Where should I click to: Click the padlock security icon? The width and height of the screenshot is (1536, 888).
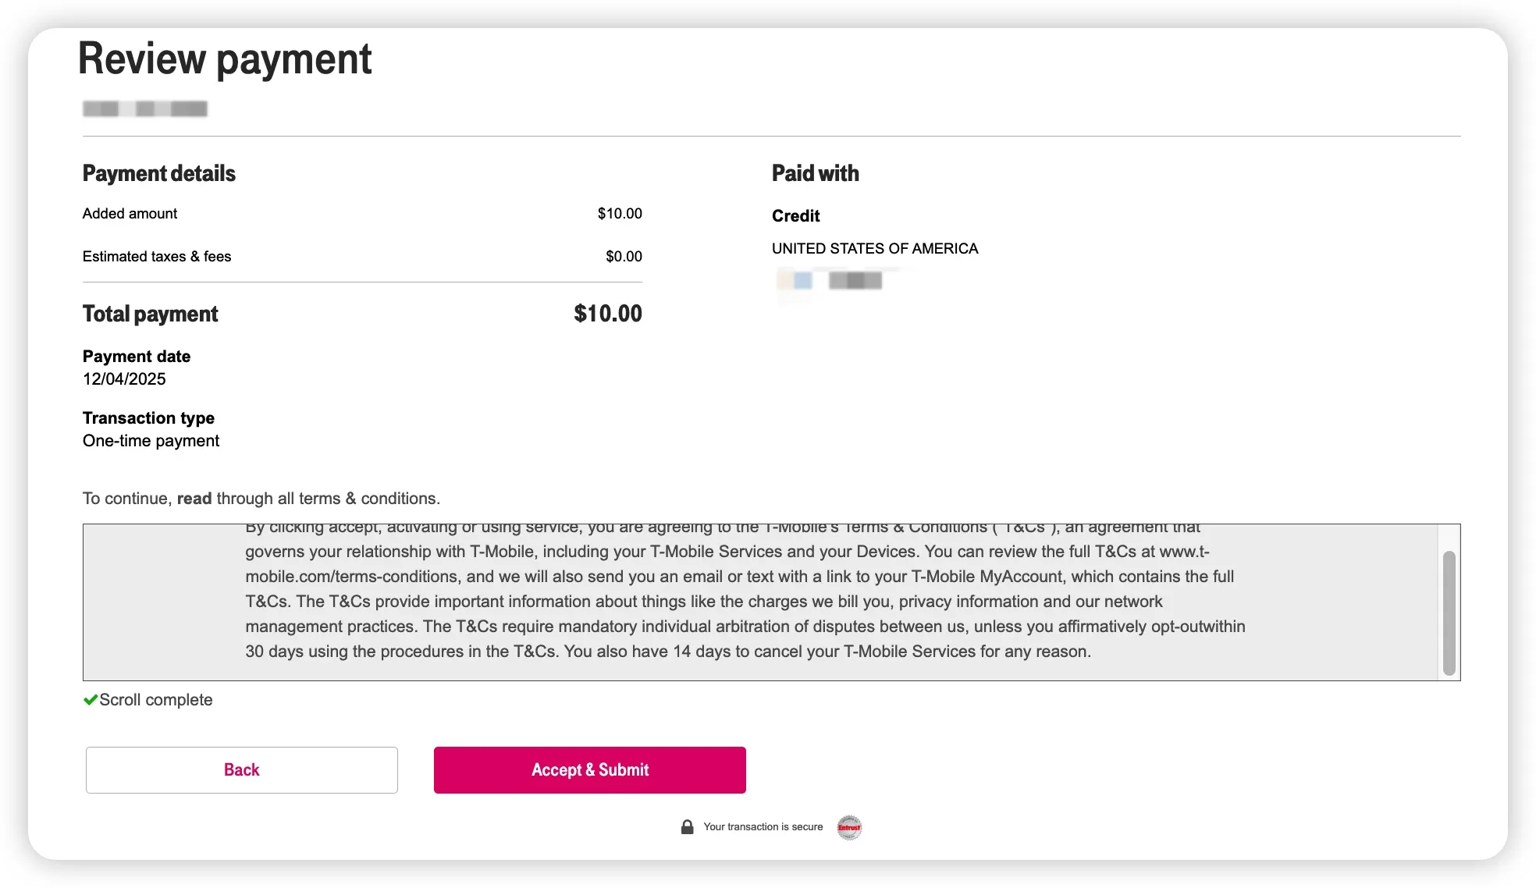pyautogui.click(x=687, y=827)
